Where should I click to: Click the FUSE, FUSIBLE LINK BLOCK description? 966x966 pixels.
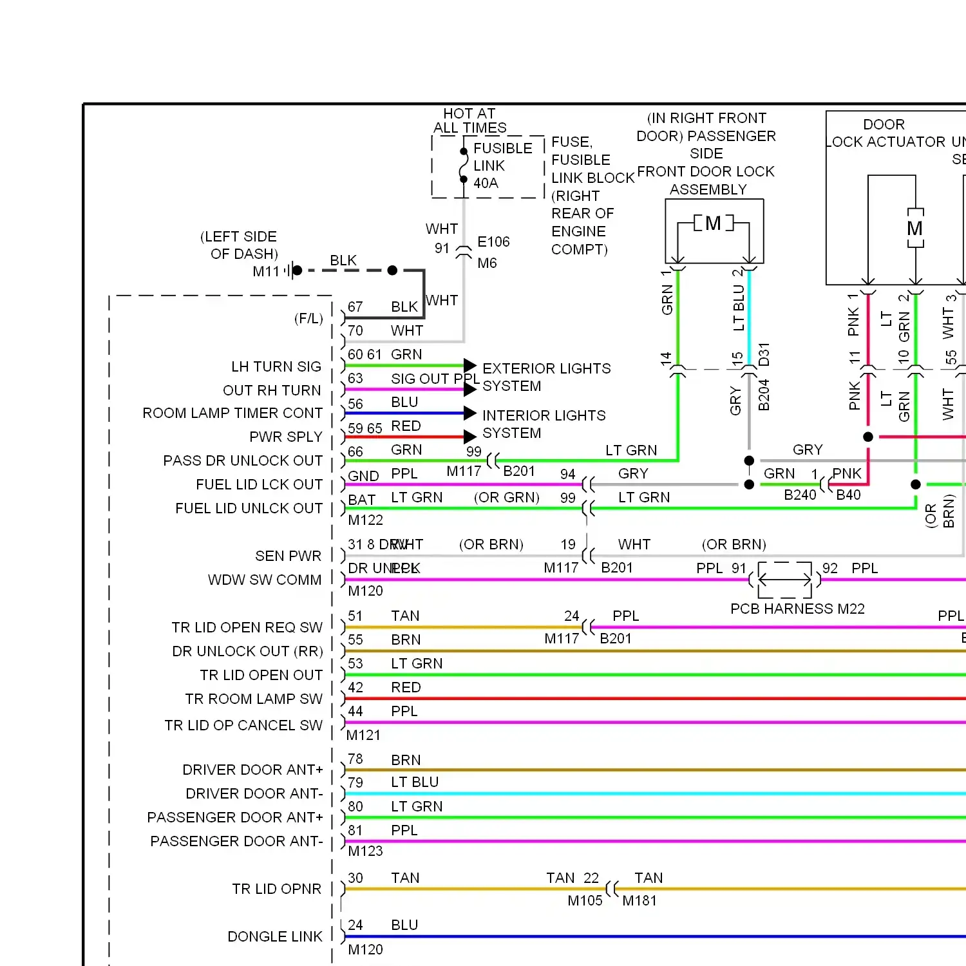(x=592, y=195)
